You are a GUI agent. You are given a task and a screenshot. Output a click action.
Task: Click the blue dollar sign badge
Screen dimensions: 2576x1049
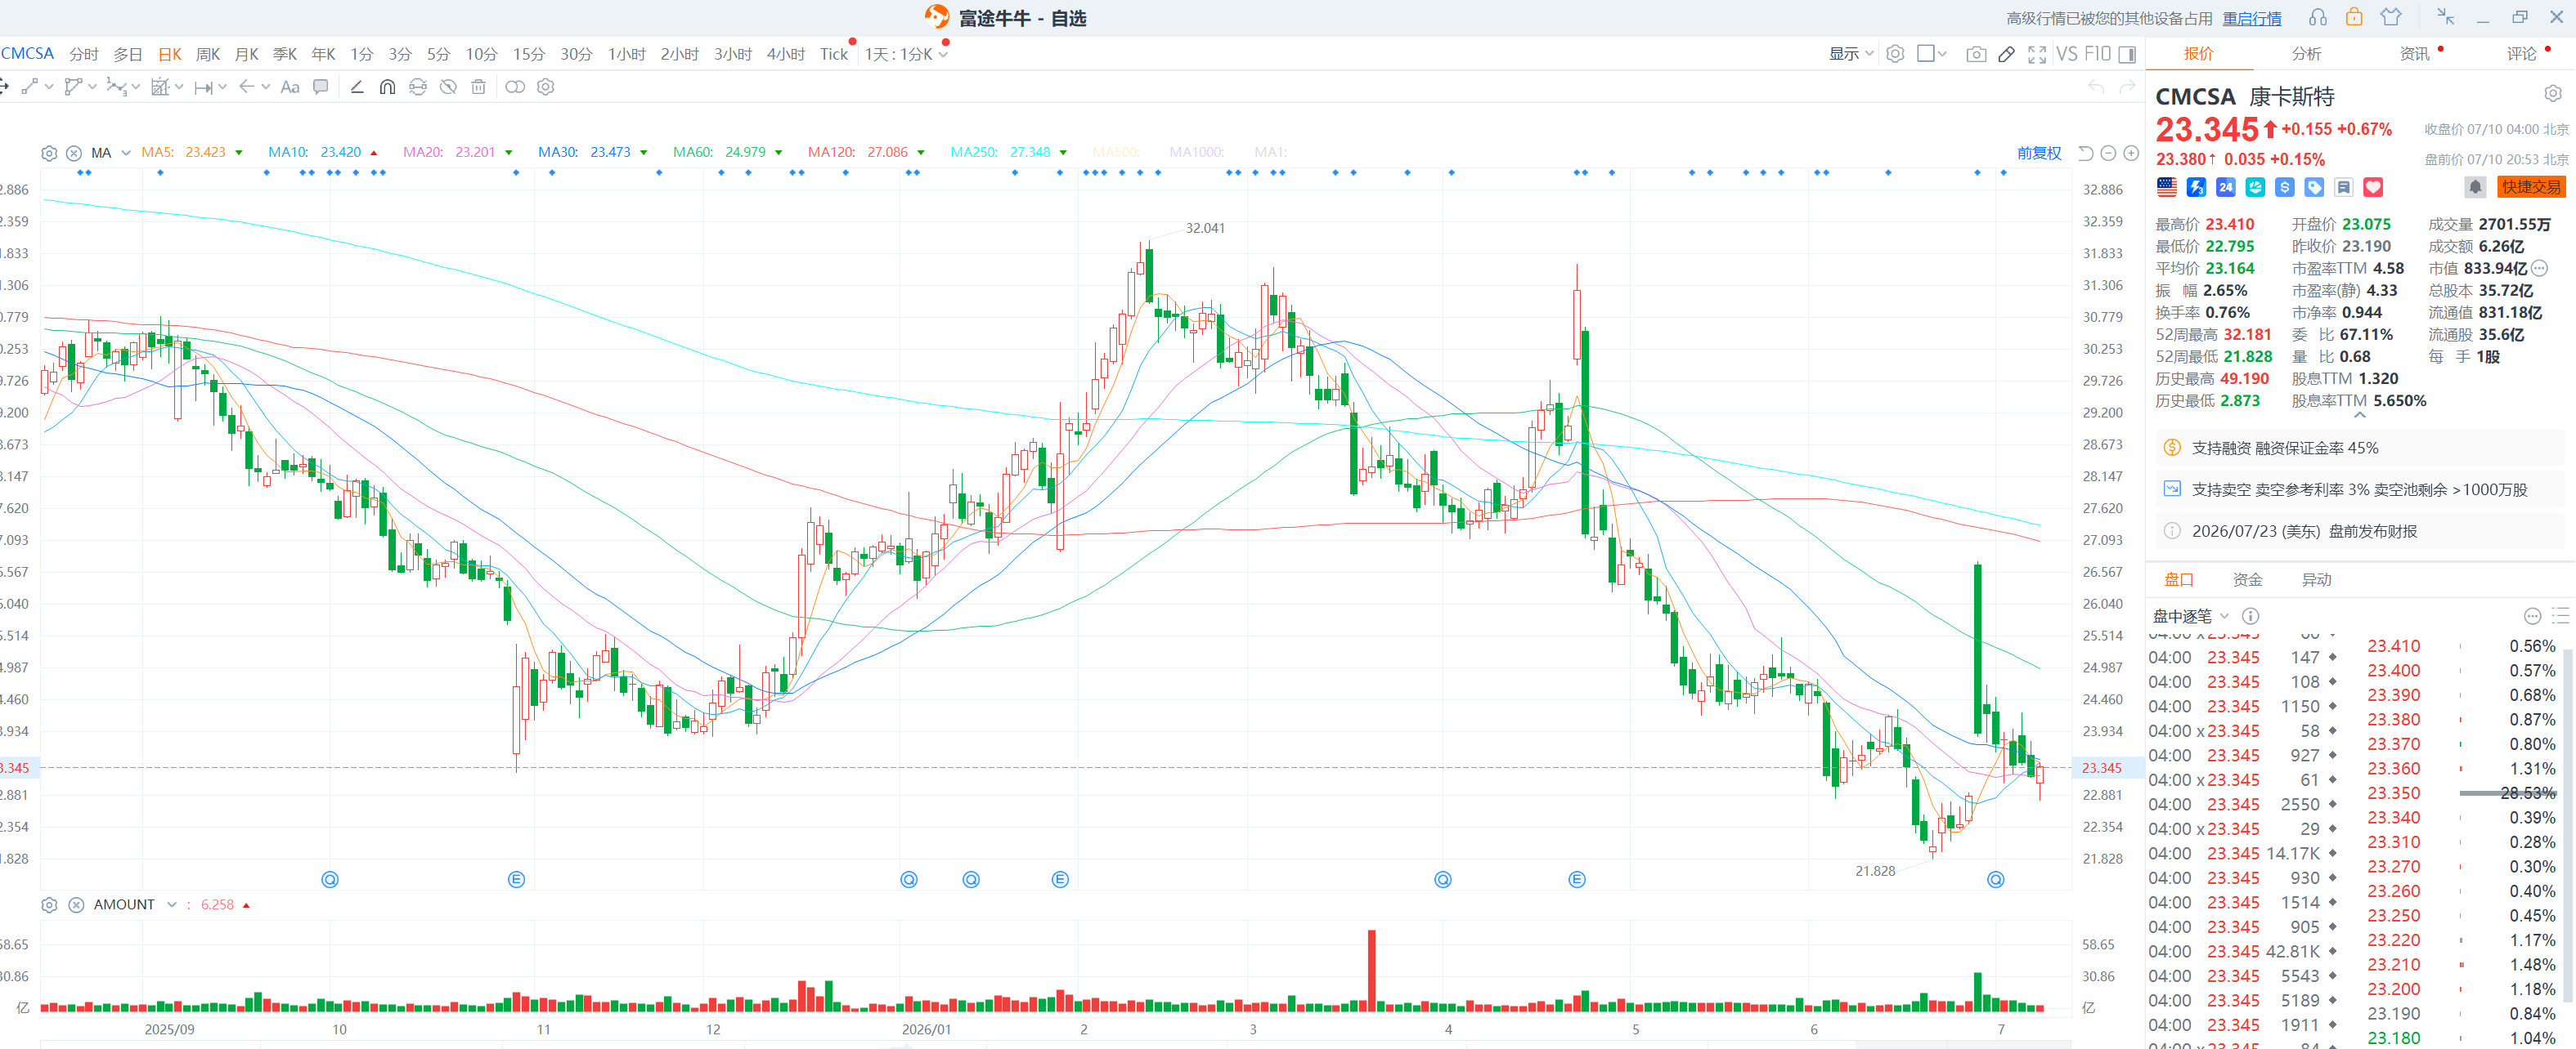2284,187
